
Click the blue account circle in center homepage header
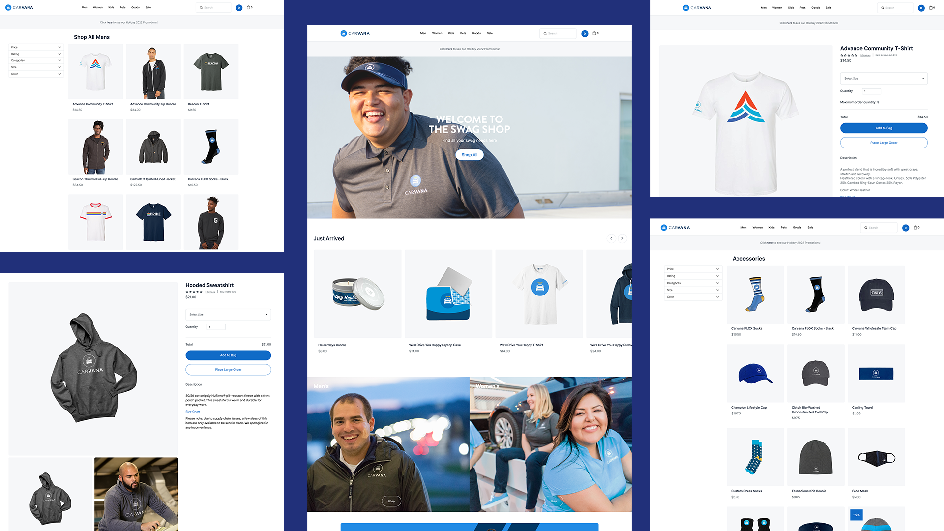tap(585, 34)
